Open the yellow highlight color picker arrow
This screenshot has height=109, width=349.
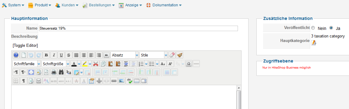pyautogui.click(x=90, y=64)
